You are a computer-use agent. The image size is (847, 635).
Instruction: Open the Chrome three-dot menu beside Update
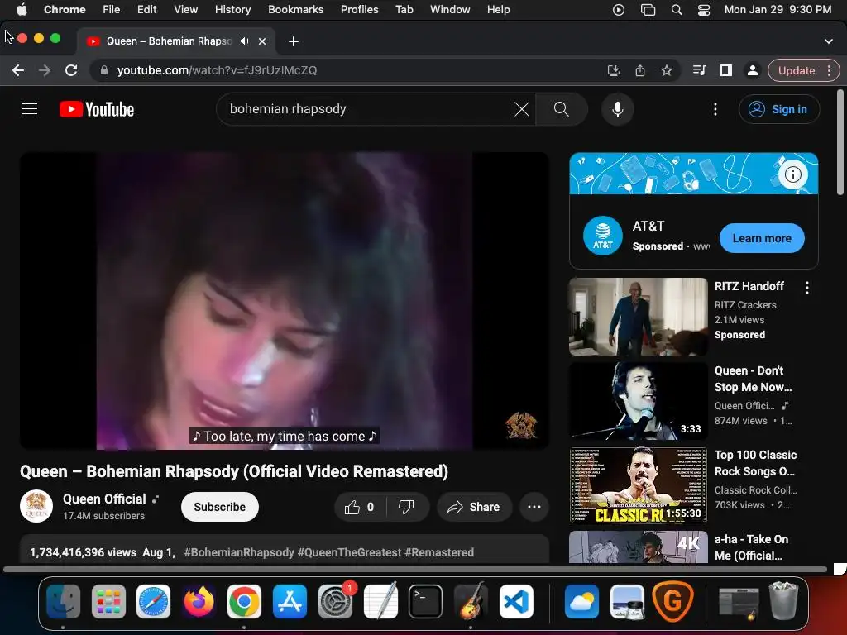point(829,70)
